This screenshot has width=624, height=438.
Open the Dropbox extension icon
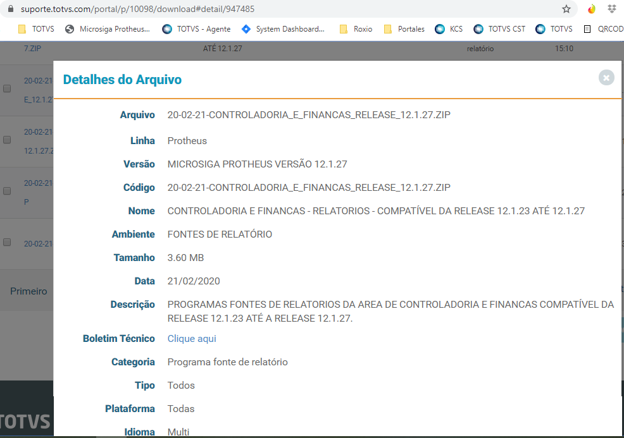[x=612, y=9]
